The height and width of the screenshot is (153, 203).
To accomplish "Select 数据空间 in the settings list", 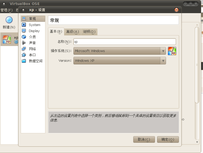I will coord(33,61).
